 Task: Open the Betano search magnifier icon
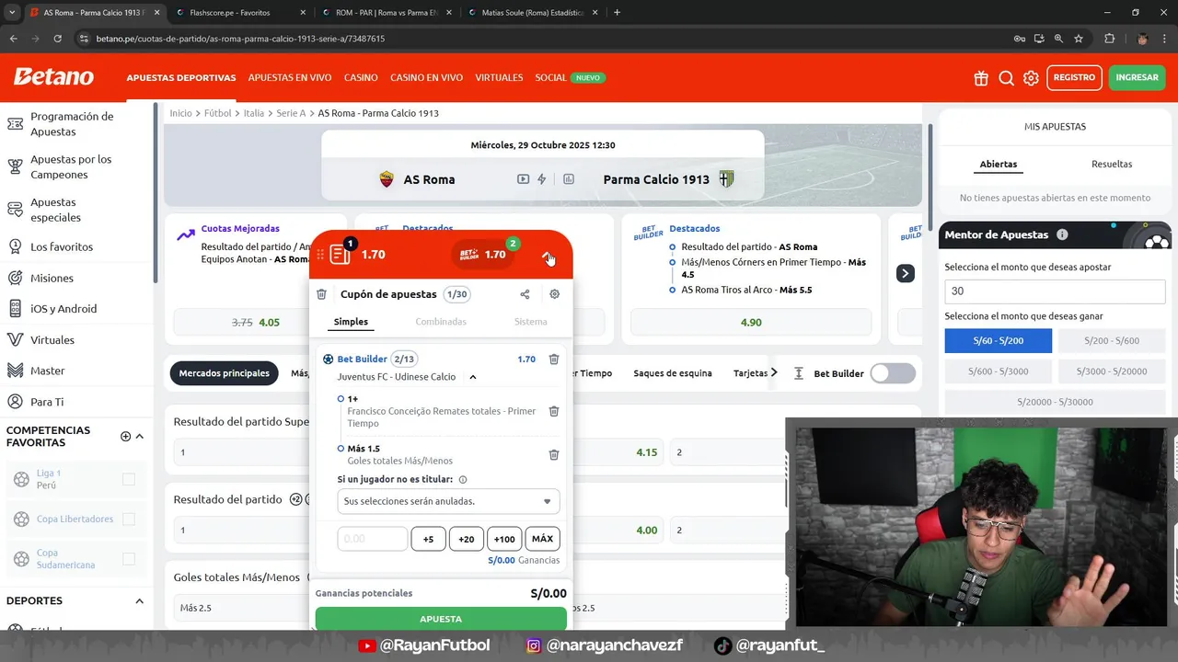[x=1007, y=78]
